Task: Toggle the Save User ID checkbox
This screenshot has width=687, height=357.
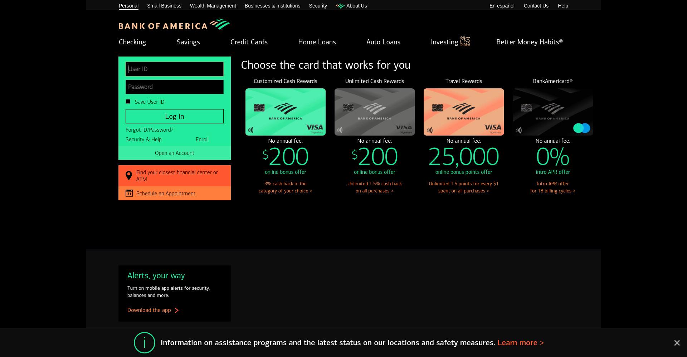Action: click(128, 102)
